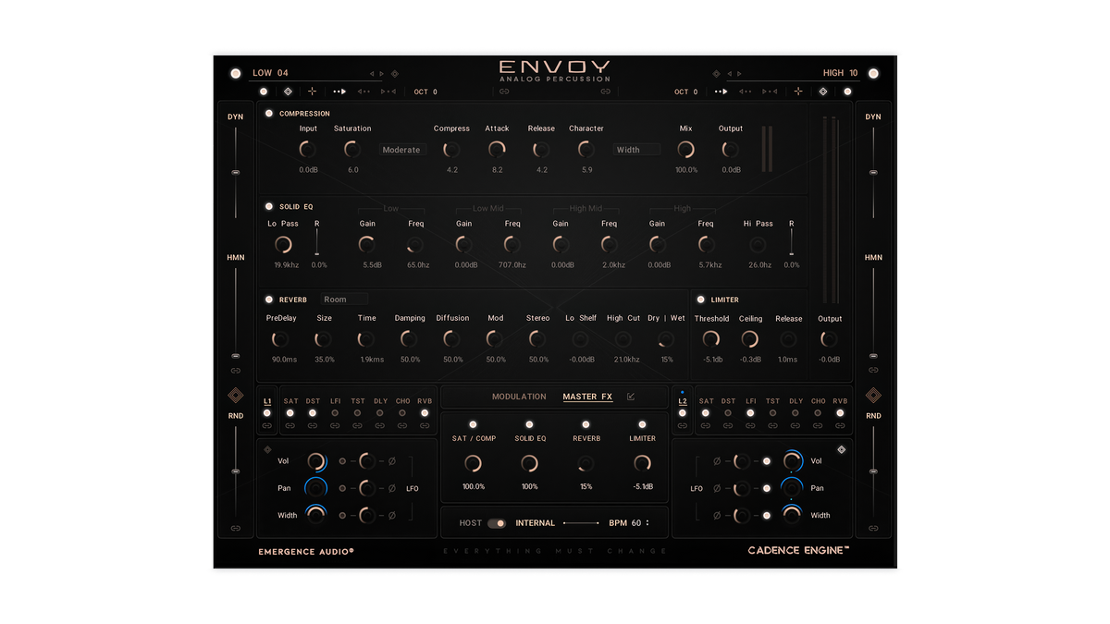1110x624 pixels.
Task: Click the right OCT 0 octave value
Action: [686, 92]
